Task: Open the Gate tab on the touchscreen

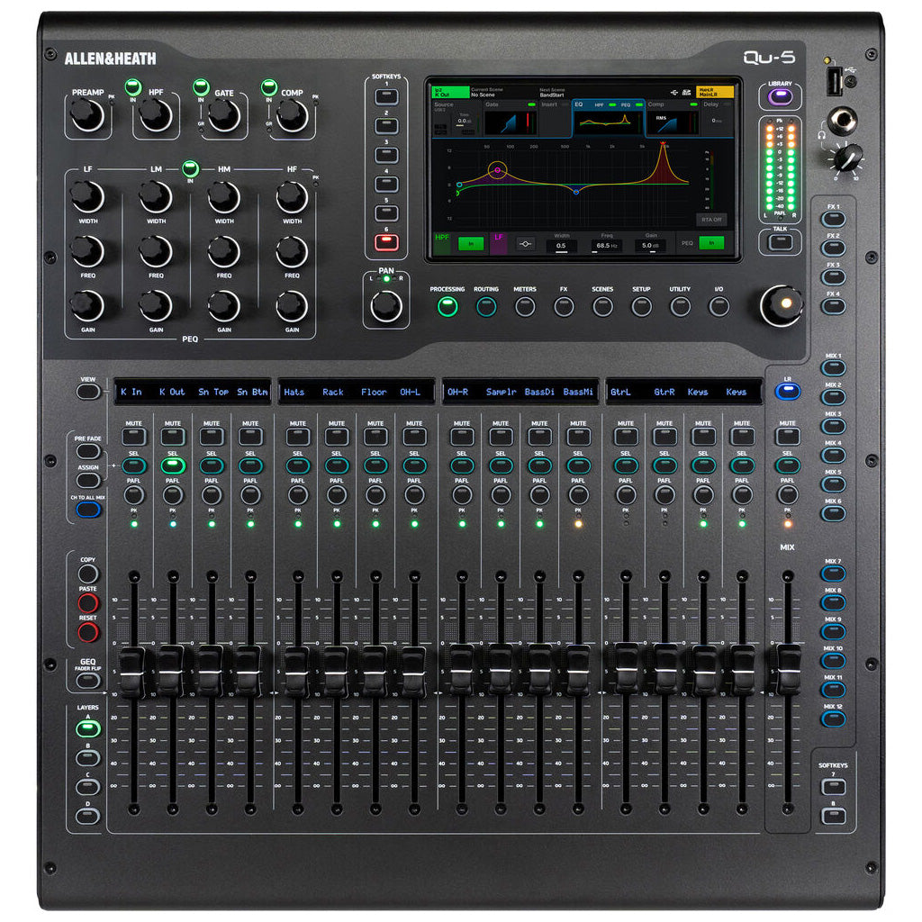Action: (511, 119)
